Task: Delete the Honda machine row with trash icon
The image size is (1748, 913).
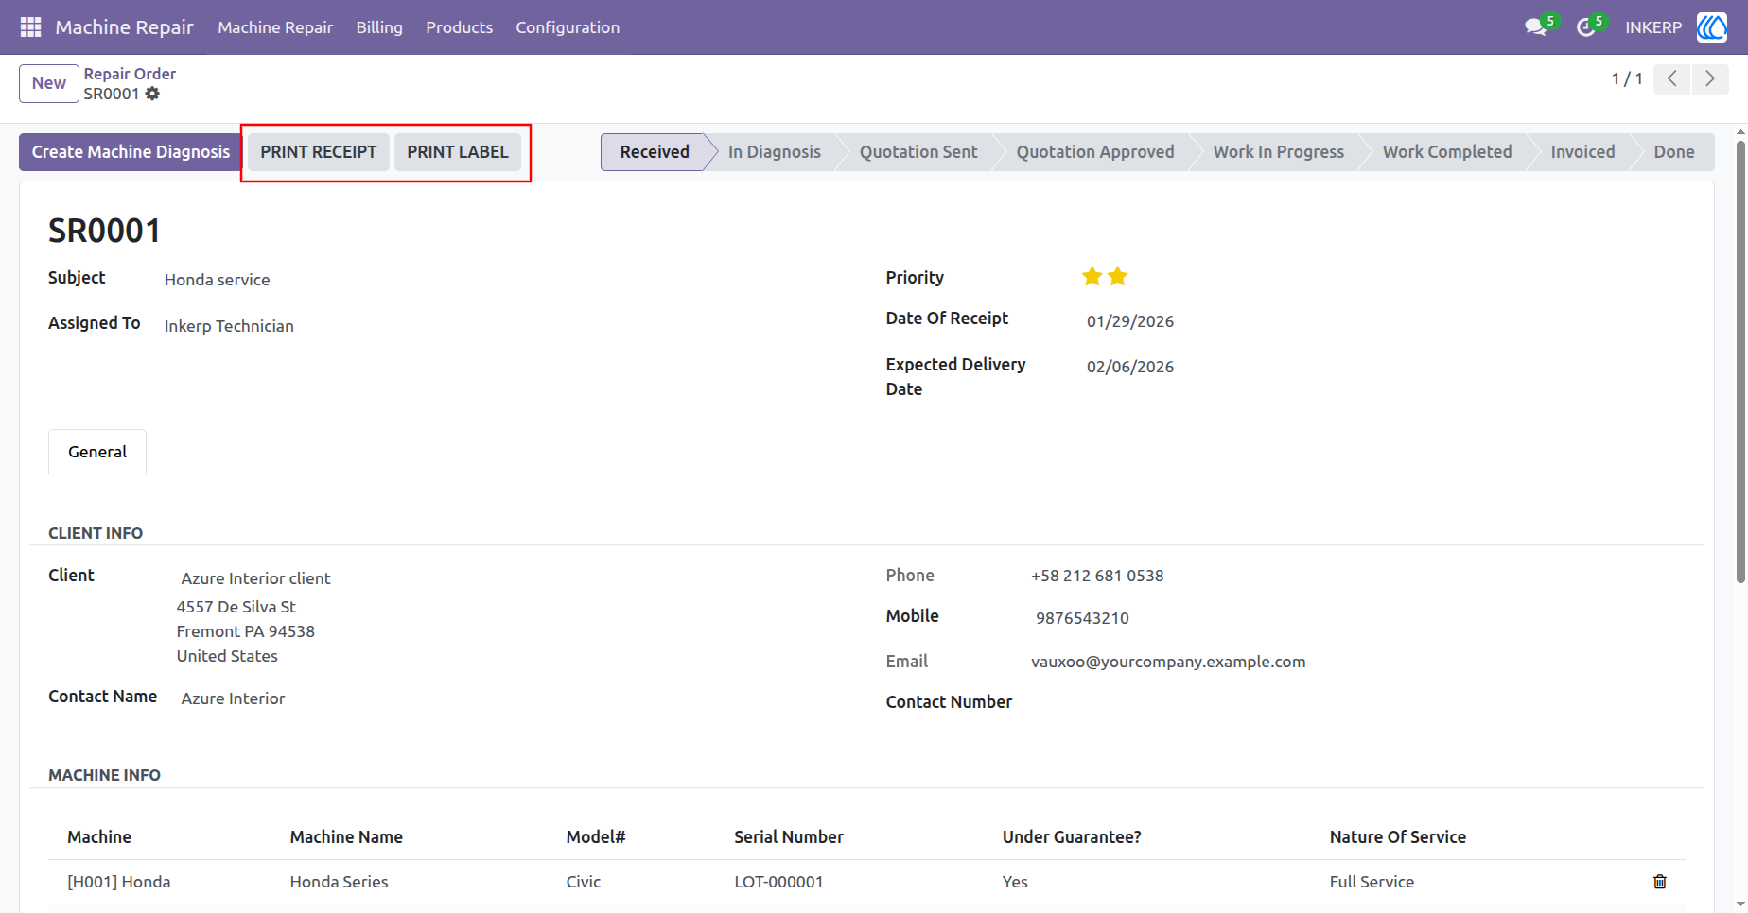Action: tap(1659, 882)
